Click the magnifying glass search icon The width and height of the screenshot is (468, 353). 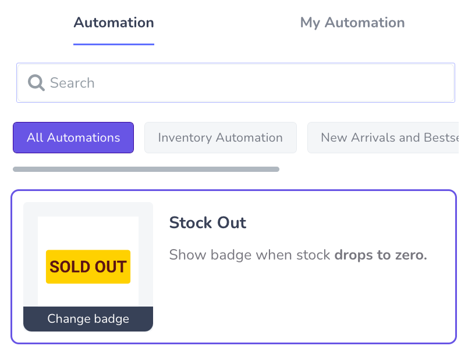[36, 83]
